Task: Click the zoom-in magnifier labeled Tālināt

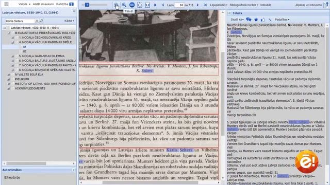Action: point(116,5)
